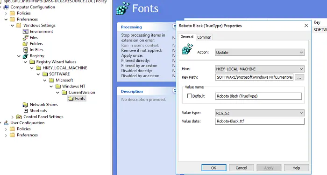This screenshot has width=327, height=175.
Task: Switch to the General tab
Action: pyautogui.click(x=187, y=37)
